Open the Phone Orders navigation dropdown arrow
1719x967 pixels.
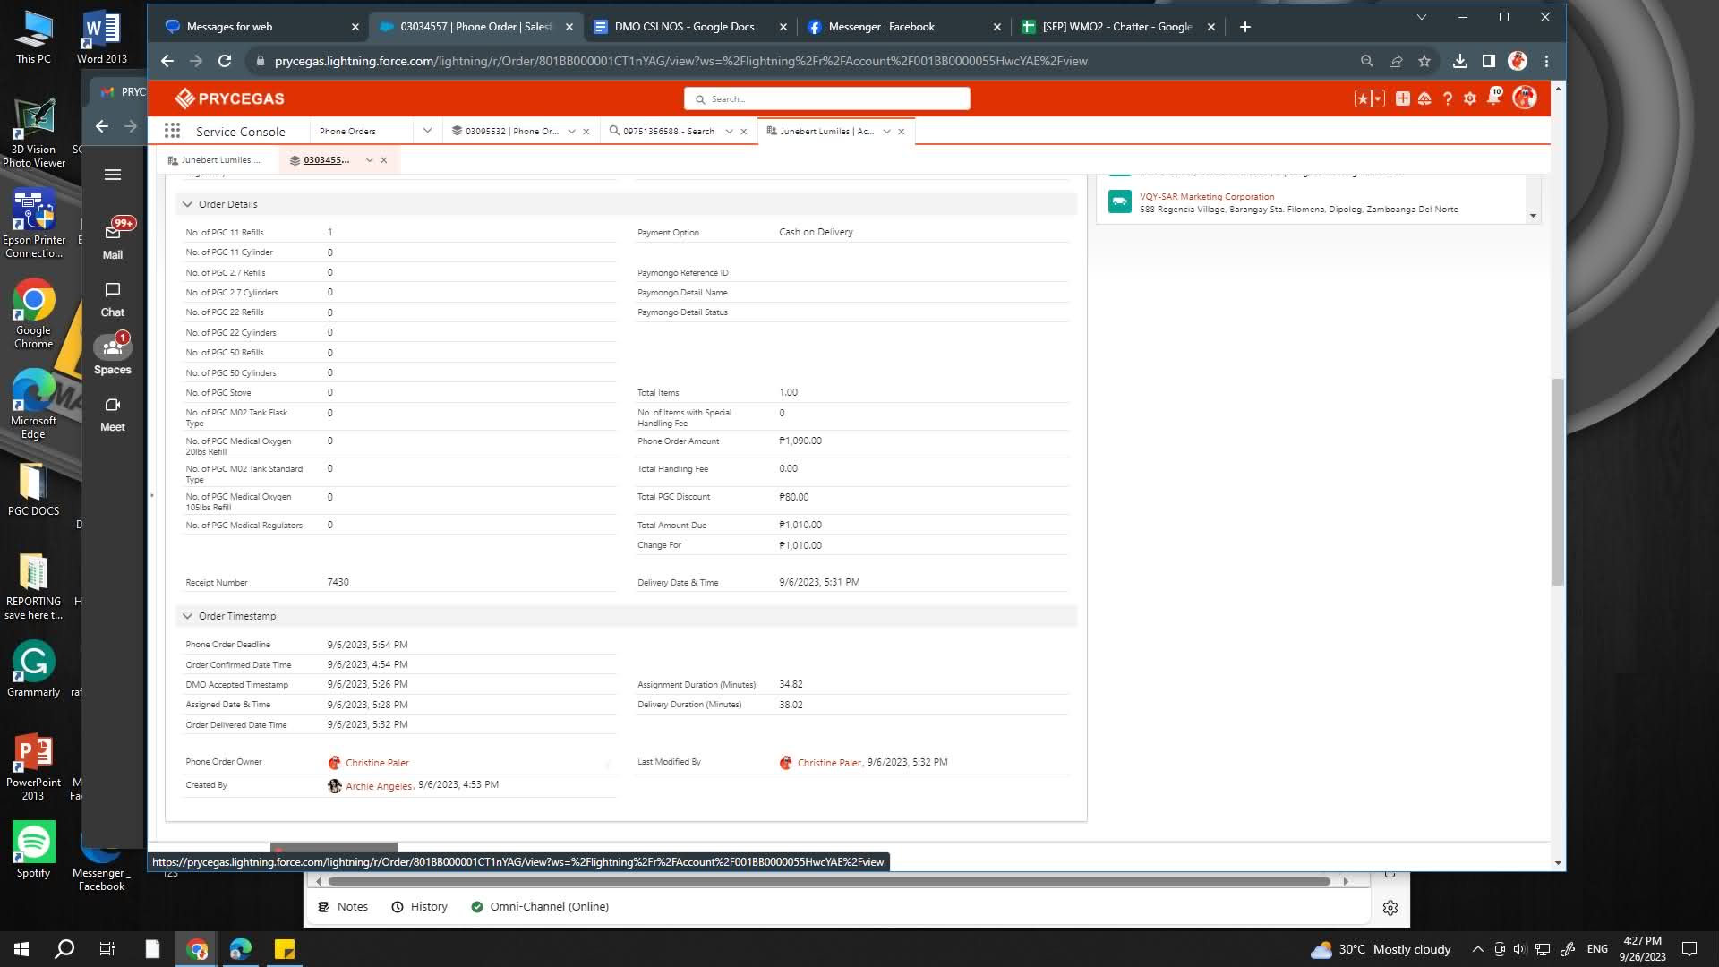point(427,131)
